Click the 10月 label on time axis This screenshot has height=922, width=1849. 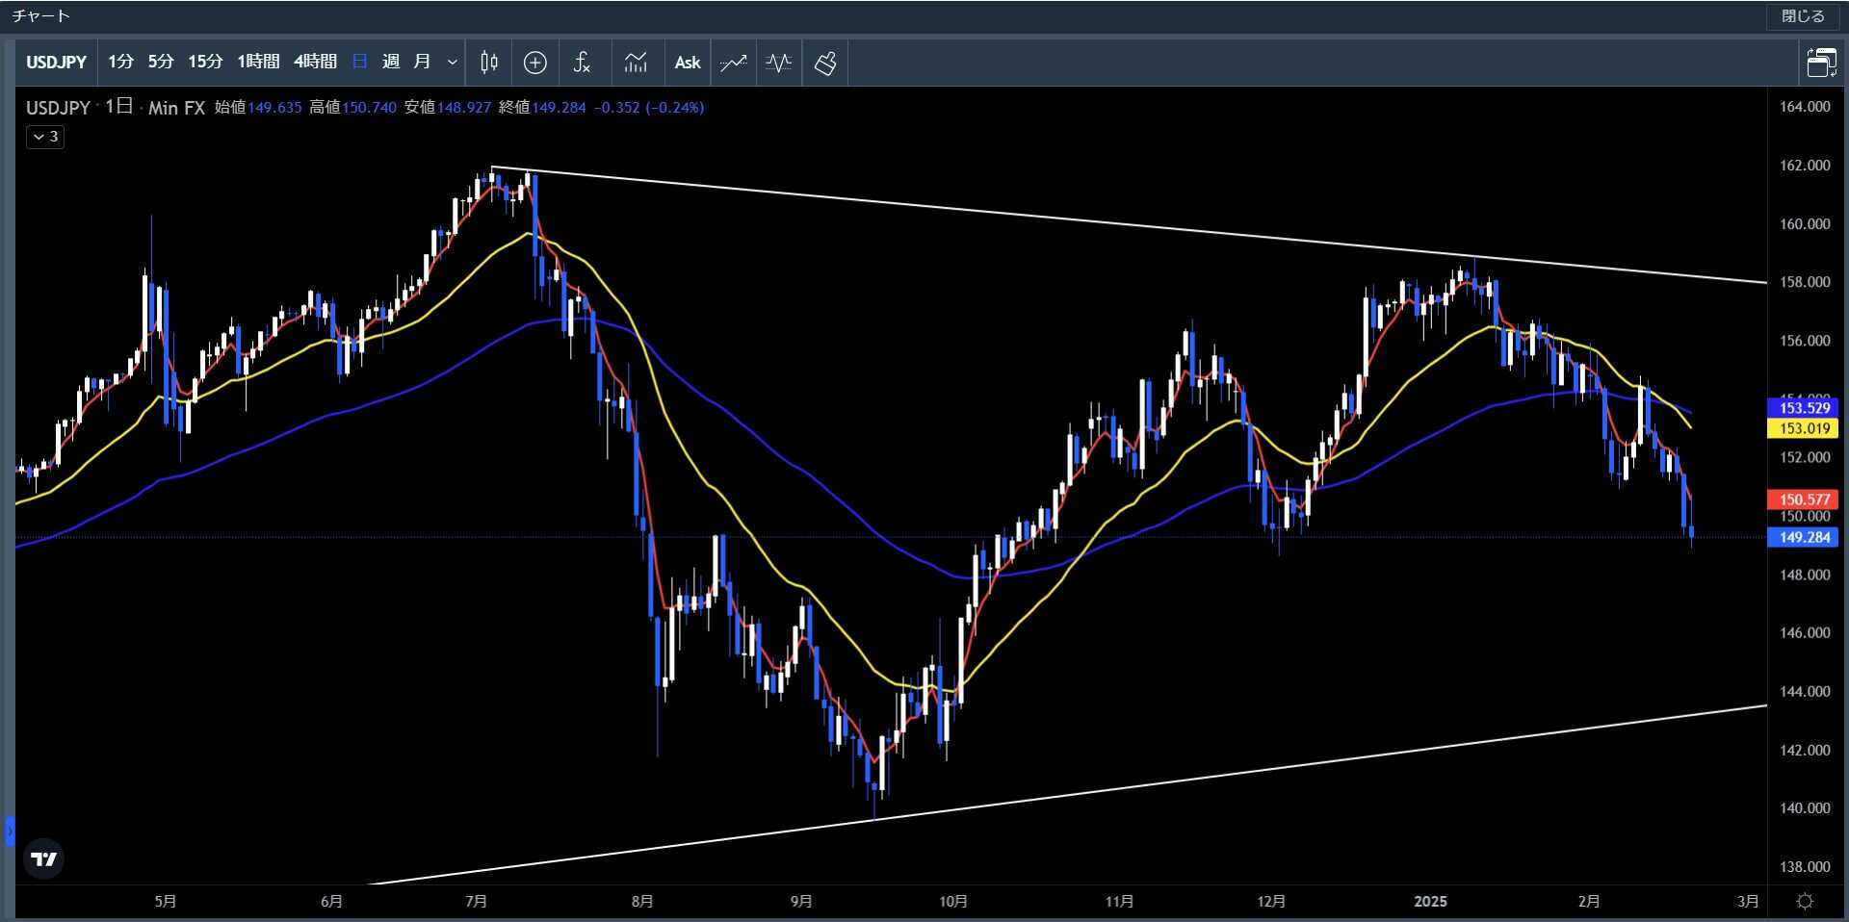click(x=953, y=902)
